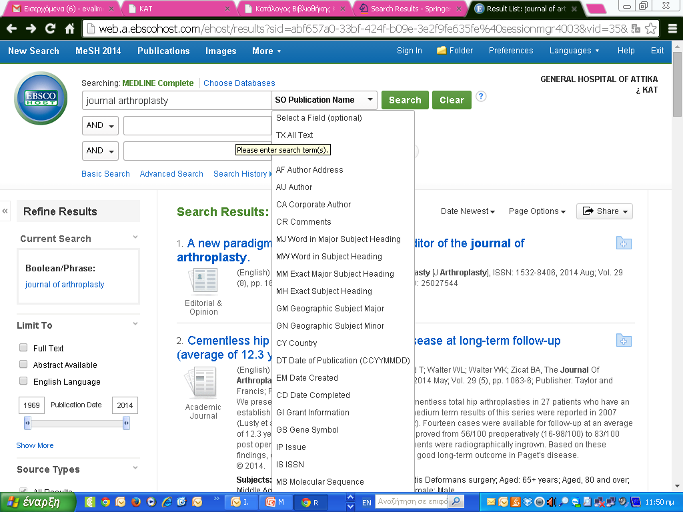Reload the page with the refresh icon

(x=51, y=29)
